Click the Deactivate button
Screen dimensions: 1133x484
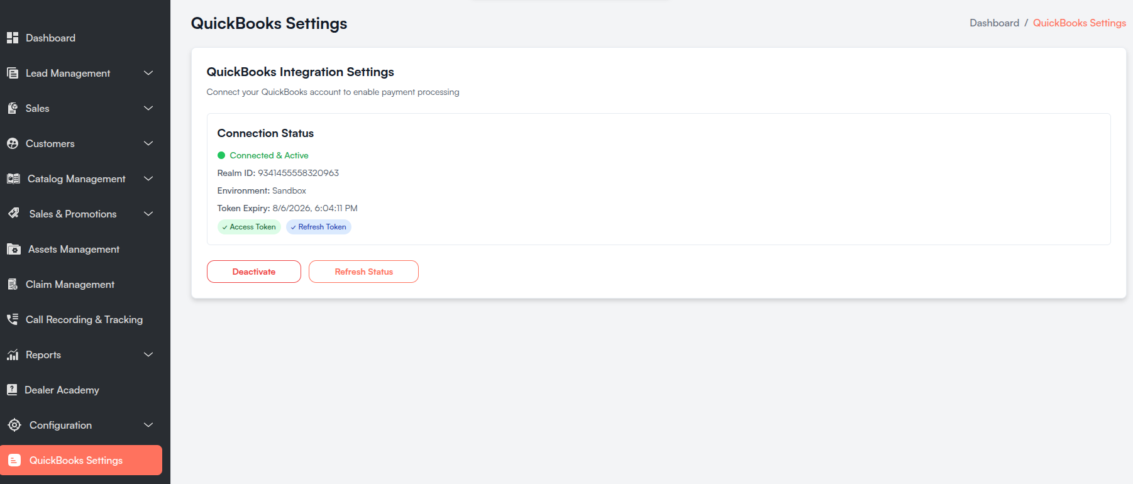[x=254, y=272]
